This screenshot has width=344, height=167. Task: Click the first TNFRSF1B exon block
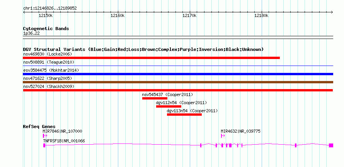pos(44,145)
